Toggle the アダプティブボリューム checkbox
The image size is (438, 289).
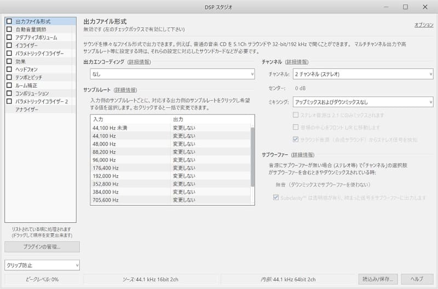(9, 37)
